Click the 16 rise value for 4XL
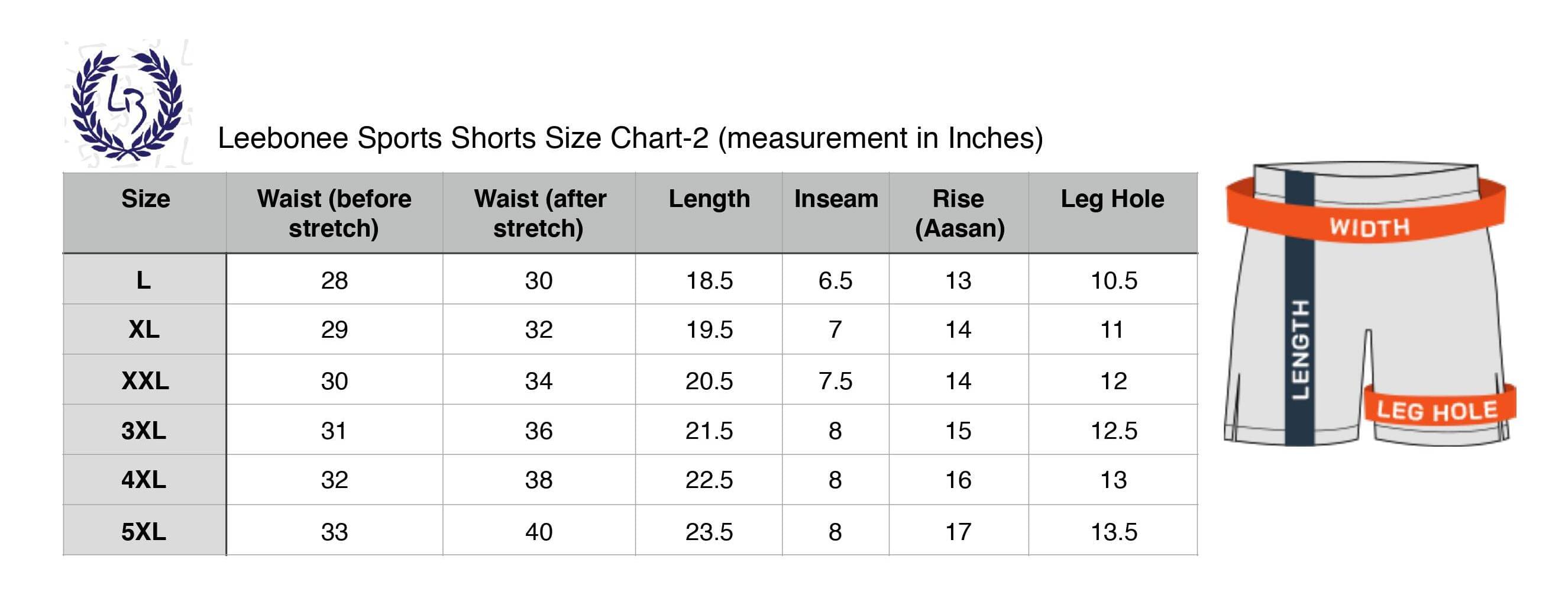Viewport: 1549px width, 601px height. coord(958,480)
